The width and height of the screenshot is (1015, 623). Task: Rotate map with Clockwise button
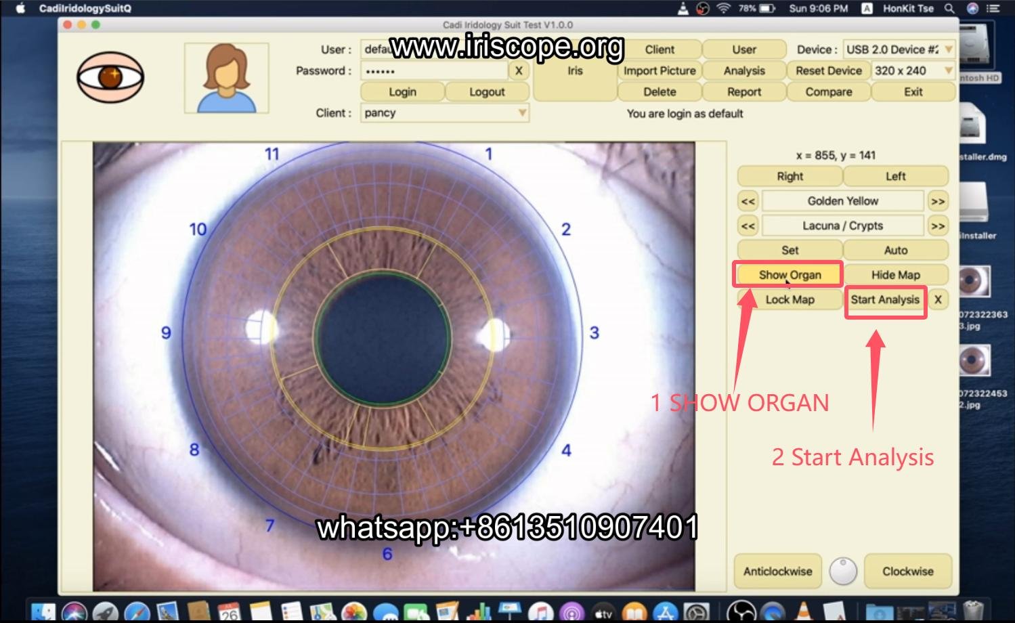[907, 571]
